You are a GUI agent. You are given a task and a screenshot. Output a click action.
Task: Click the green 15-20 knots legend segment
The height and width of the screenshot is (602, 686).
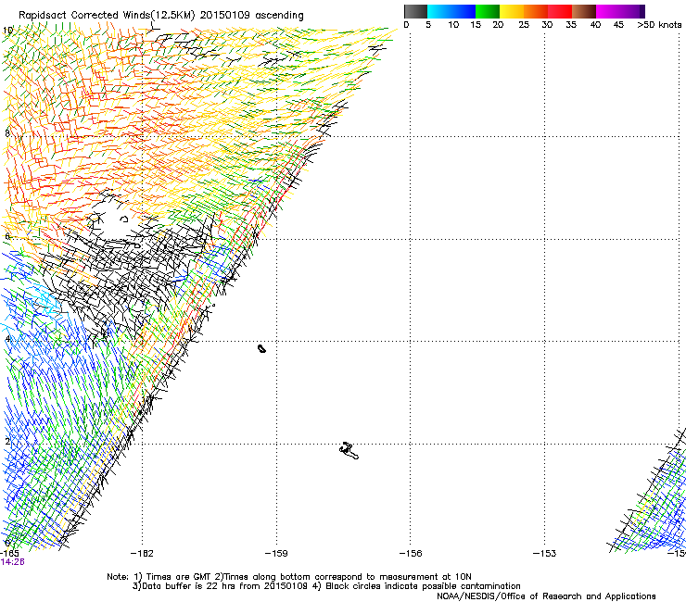pos(488,11)
